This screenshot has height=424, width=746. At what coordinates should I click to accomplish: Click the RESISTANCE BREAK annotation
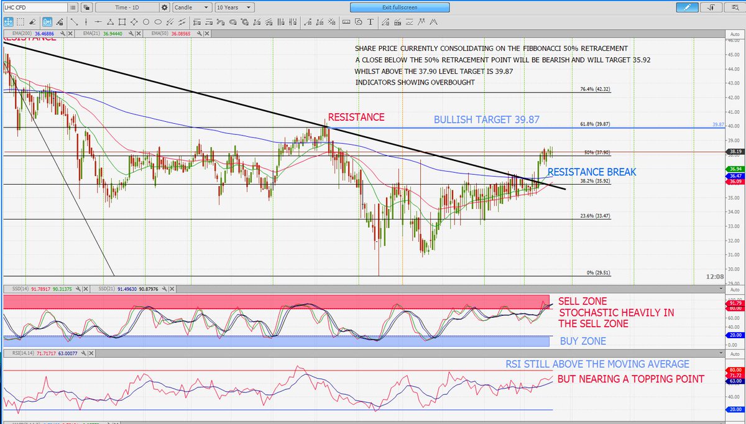592,172
